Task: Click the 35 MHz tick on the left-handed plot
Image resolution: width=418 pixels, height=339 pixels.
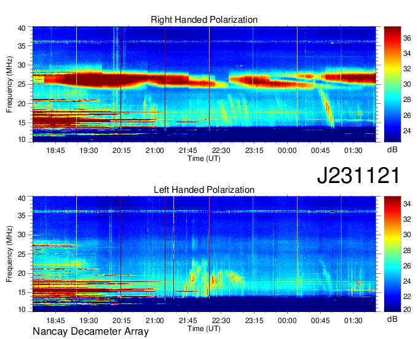Action: [x=22, y=216]
